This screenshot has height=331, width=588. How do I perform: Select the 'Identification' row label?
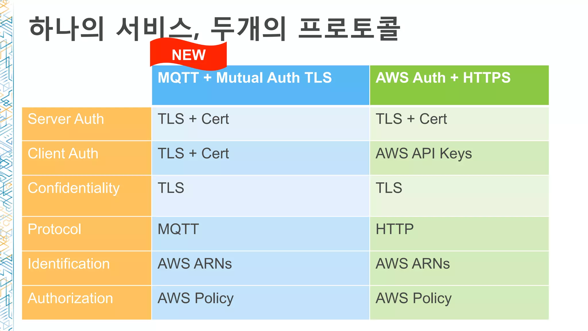click(x=86, y=268)
